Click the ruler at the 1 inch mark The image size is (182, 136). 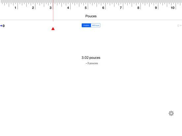[x=18, y=5]
